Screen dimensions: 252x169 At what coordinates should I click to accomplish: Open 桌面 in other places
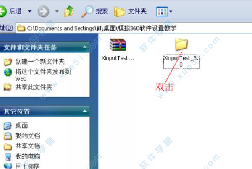(21, 126)
